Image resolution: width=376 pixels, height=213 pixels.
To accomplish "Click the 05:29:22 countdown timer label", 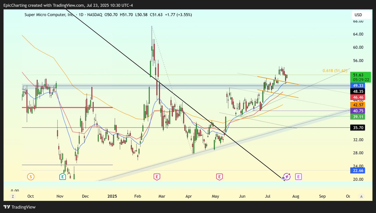I will [360, 80].
